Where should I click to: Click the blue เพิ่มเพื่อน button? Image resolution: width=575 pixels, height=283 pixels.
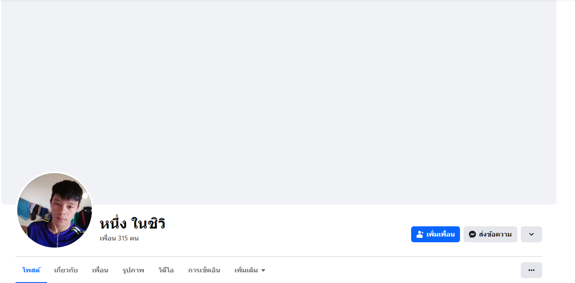(x=436, y=234)
